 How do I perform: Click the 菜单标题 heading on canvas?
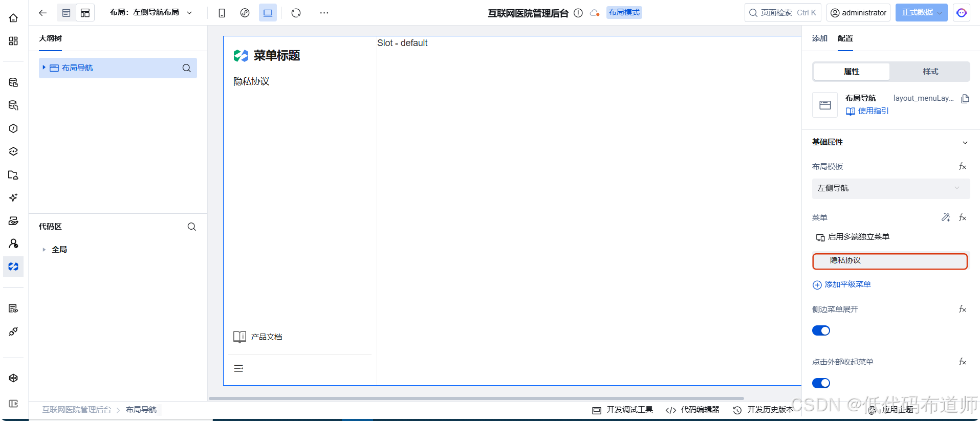[277, 56]
